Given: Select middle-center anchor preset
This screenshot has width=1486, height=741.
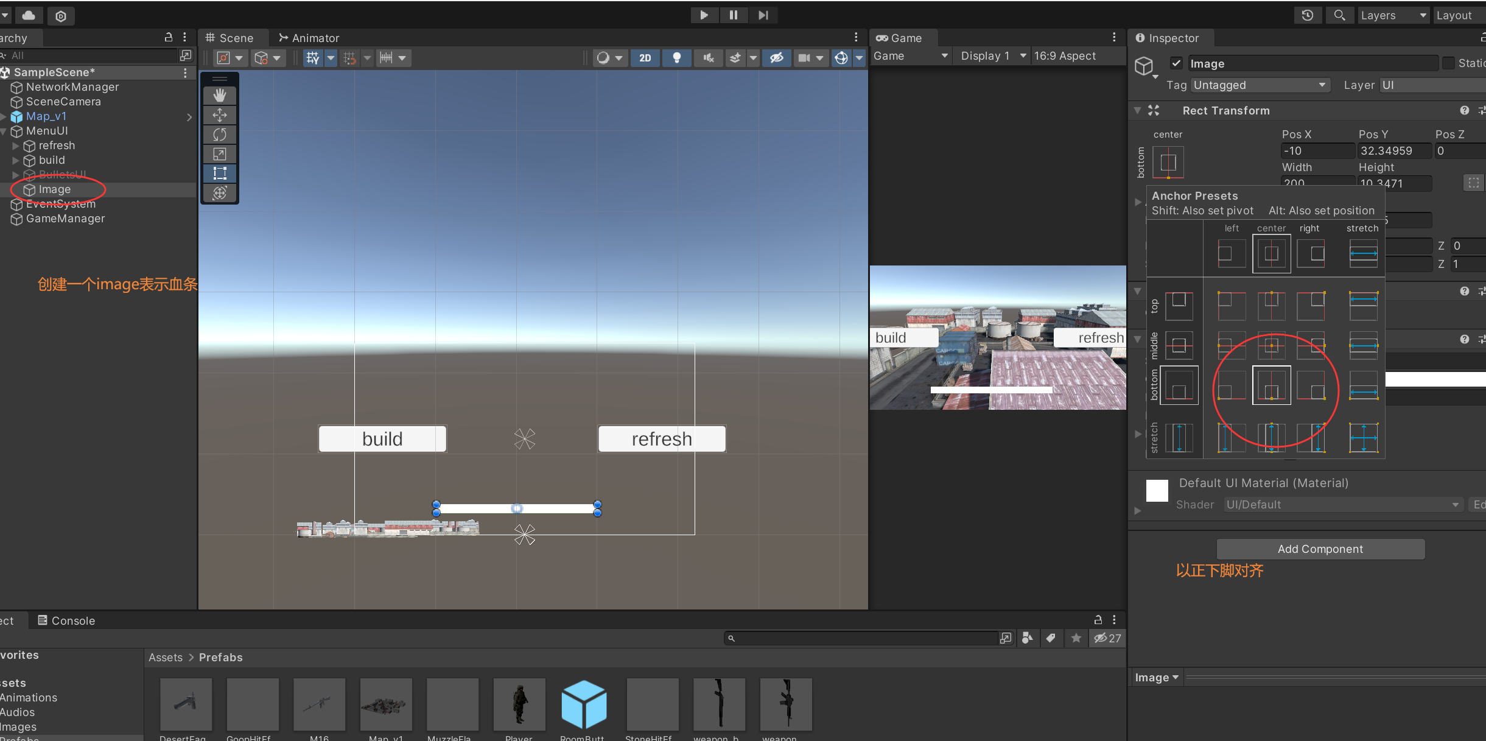Looking at the screenshot, I should [x=1271, y=345].
